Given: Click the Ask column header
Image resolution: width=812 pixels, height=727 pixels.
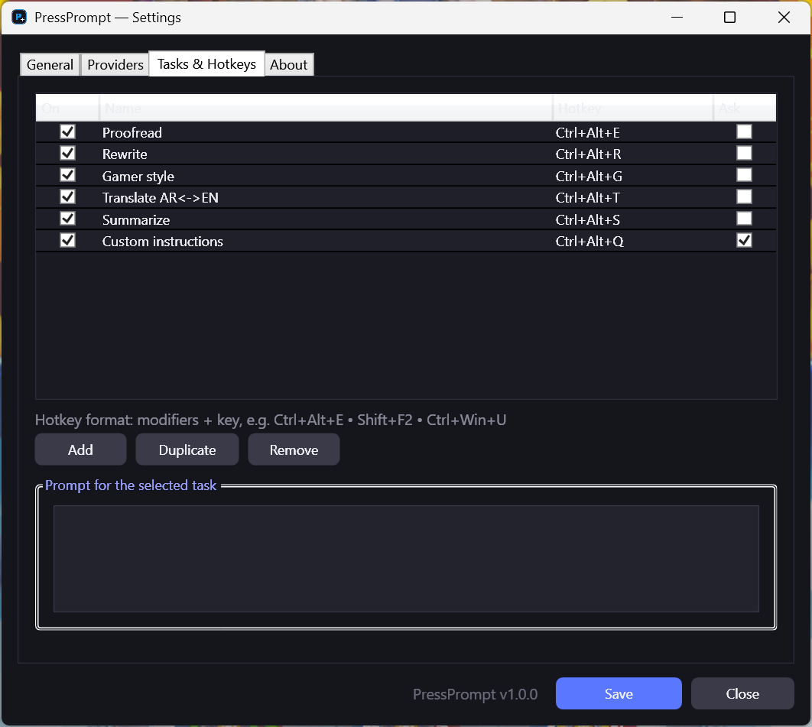Looking at the screenshot, I should click(x=745, y=108).
